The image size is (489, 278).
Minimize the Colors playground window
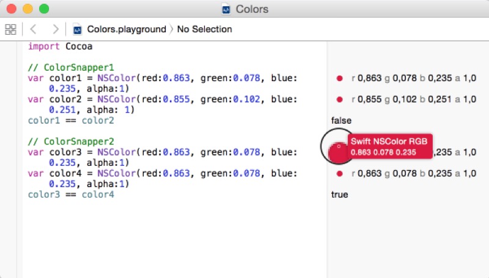[28, 9]
